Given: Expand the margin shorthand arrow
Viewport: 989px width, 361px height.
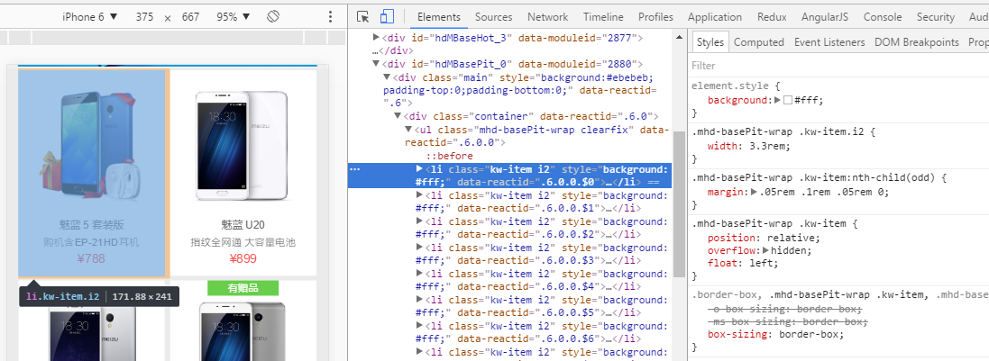Looking at the screenshot, I should [x=752, y=192].
